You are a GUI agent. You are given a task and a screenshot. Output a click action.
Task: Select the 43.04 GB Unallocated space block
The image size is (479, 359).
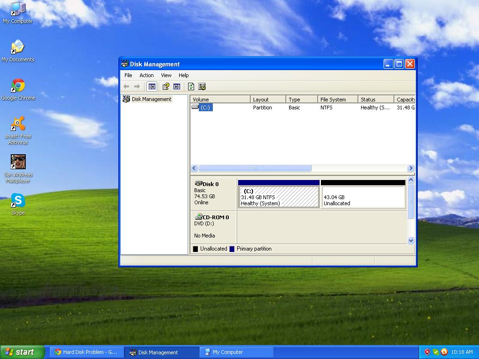363,197
